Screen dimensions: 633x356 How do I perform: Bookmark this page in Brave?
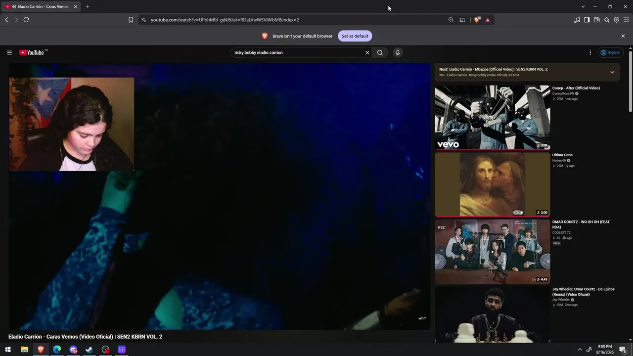pyautogui.click(x=131, y=20)
